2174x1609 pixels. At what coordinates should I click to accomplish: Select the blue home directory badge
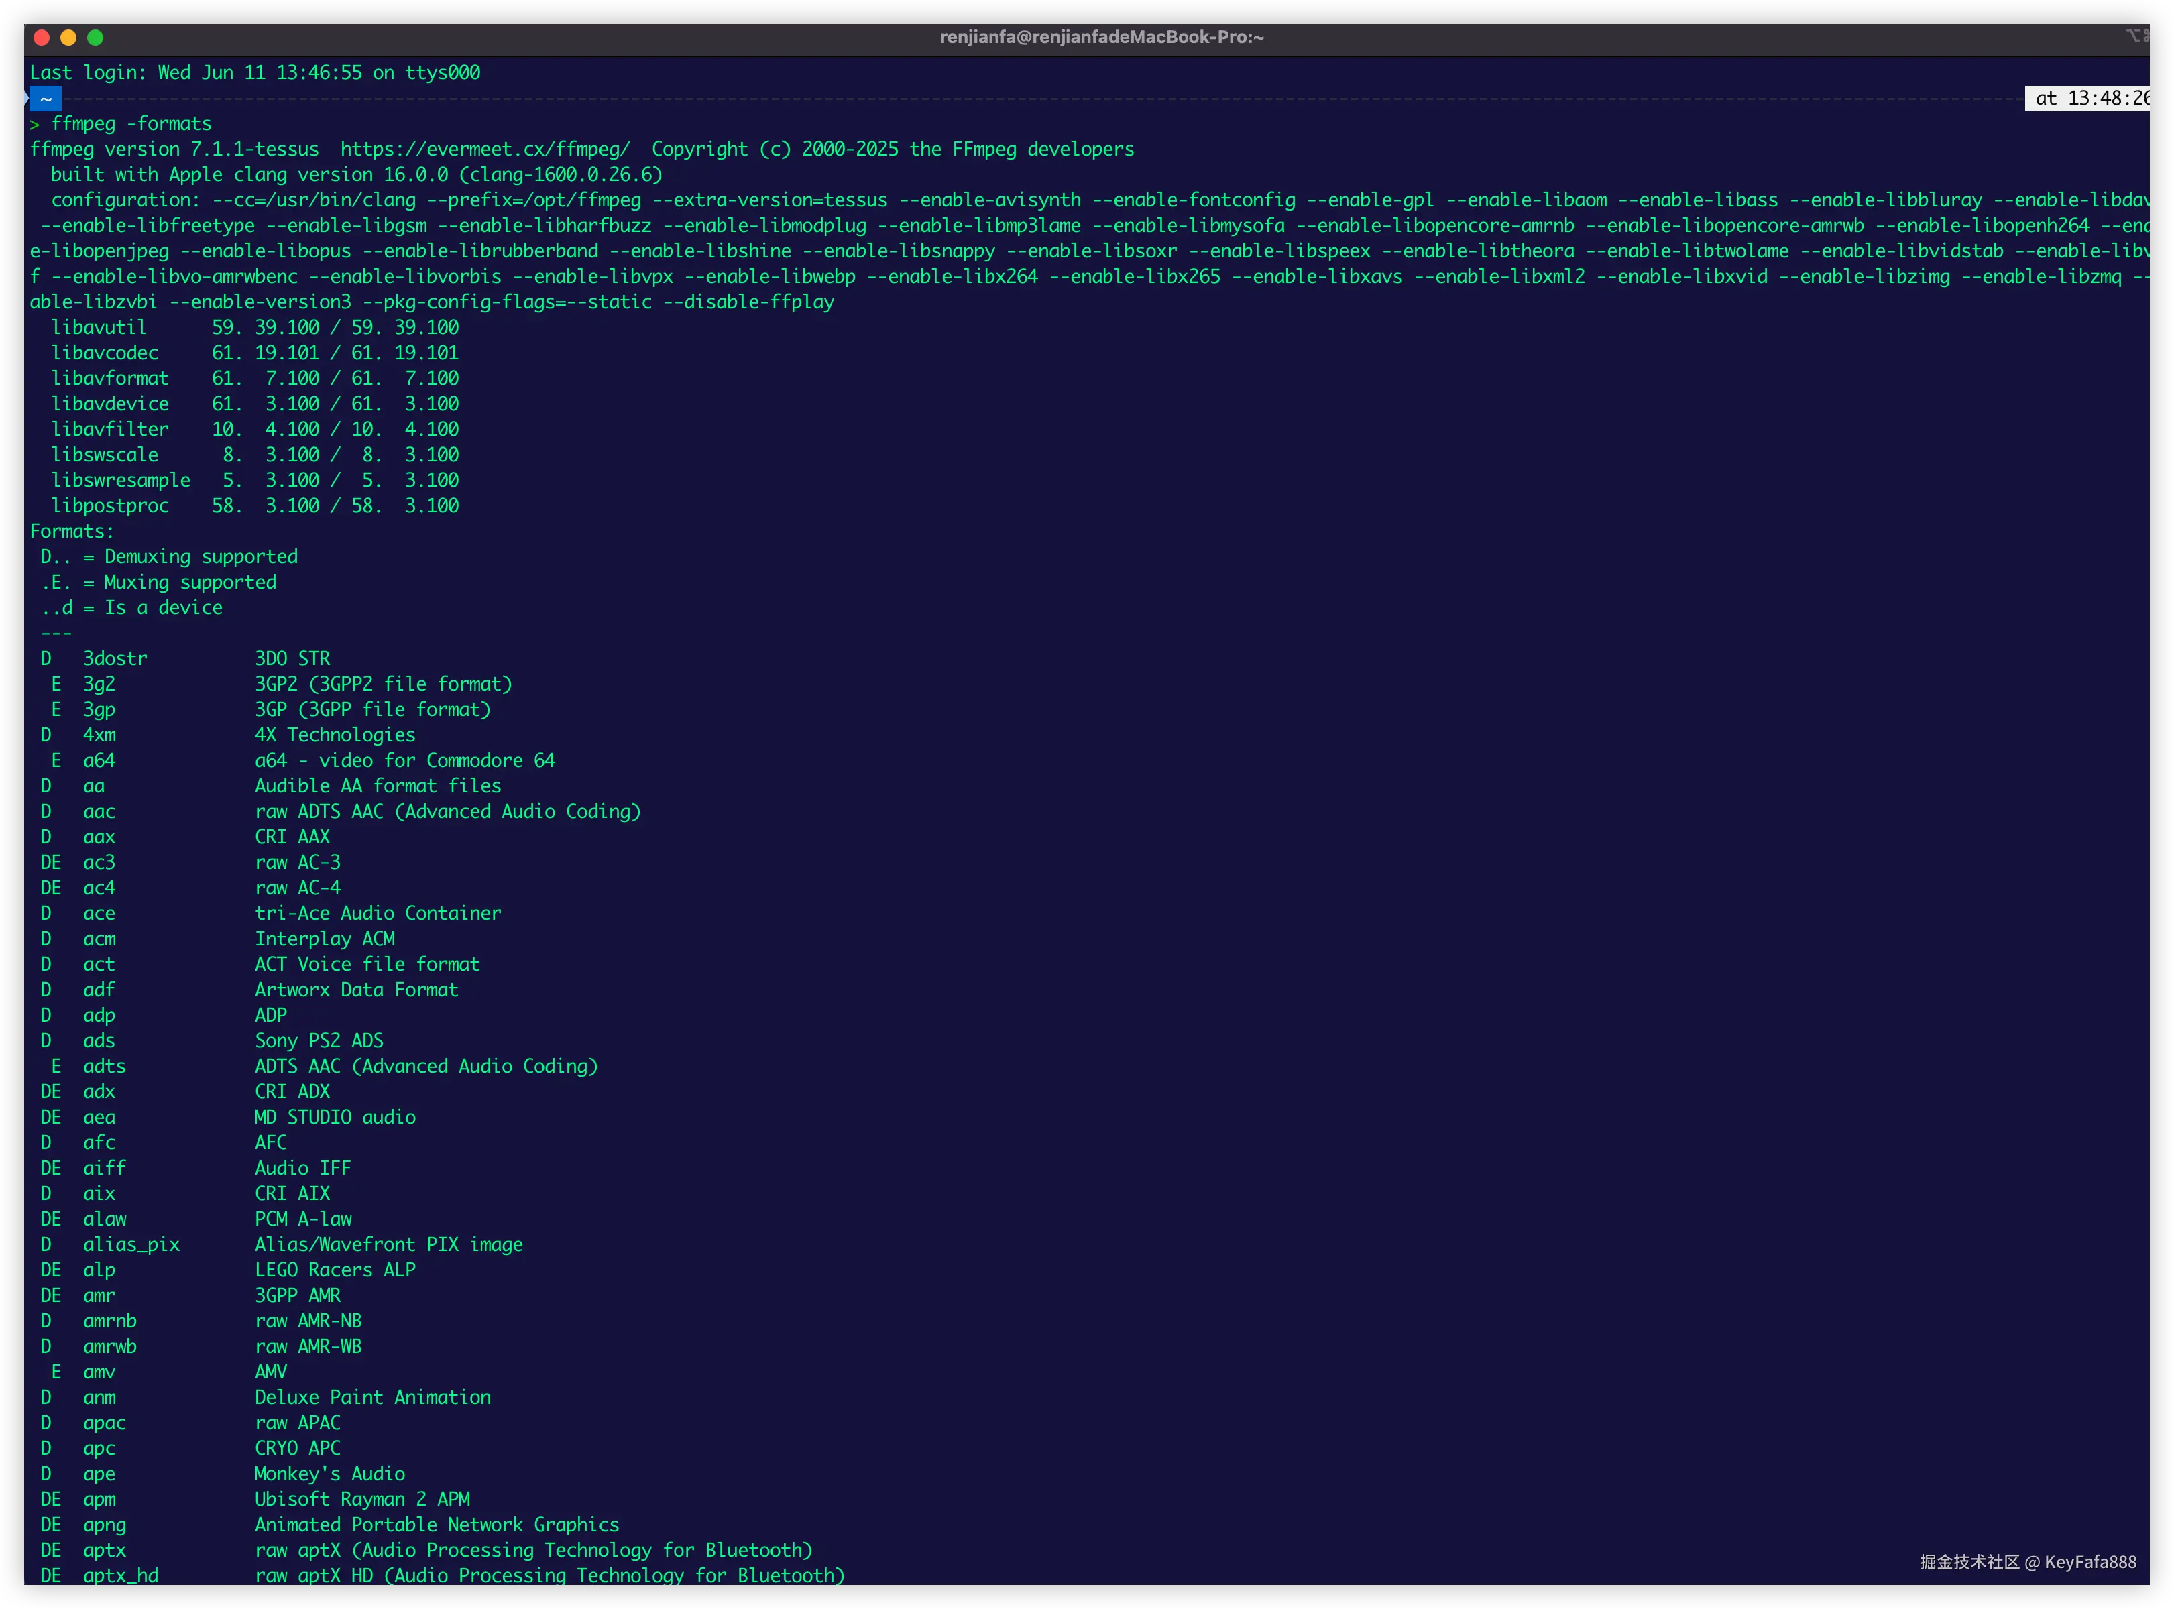(x=45, y=97)
